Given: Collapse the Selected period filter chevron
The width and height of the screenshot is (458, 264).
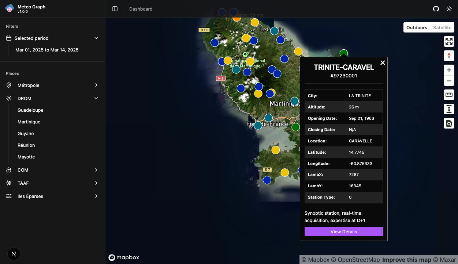Looking at the screenshot, I should (96, 38).
